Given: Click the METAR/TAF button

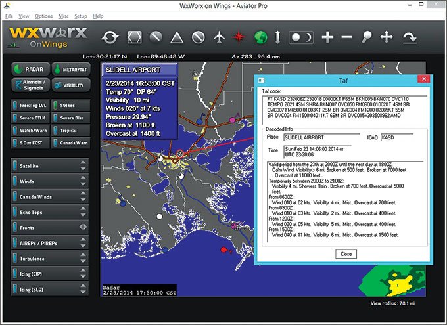Looking at the screenshot, I should [70, 70].
